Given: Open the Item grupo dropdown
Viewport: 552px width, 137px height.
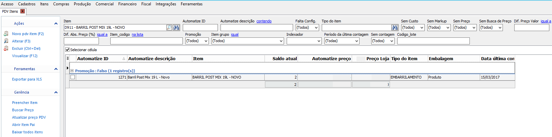Looking at the screenshot, I should [281, 41].
